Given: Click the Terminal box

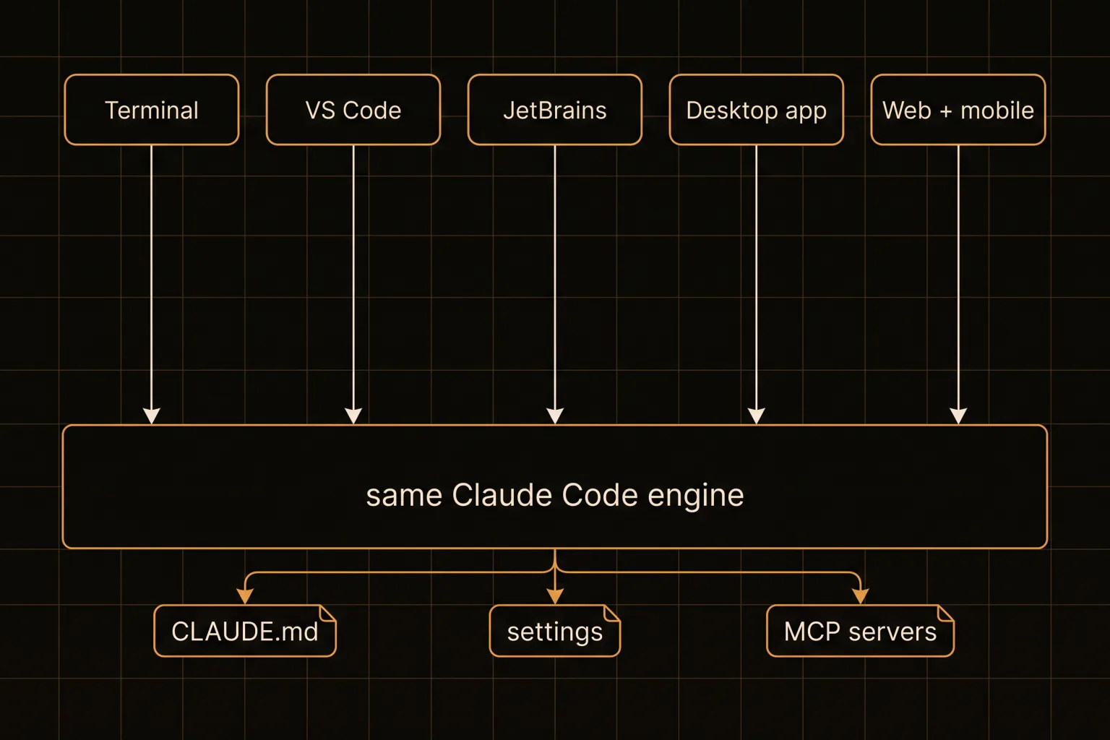Looking at the screenshot, I should click(152, 110).
